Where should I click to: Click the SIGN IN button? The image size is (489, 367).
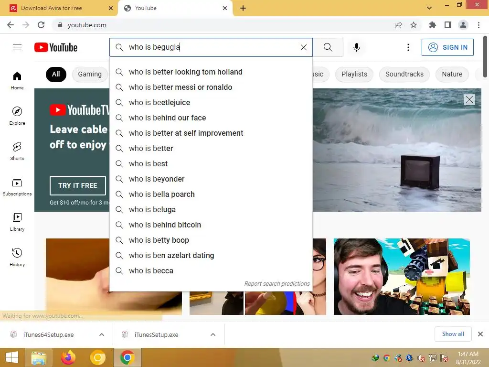tap(447, 47)
